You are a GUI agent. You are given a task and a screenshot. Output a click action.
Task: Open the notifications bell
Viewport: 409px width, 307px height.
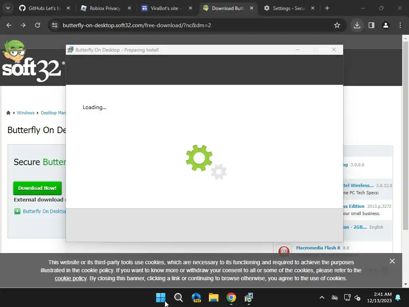point(398,297)
